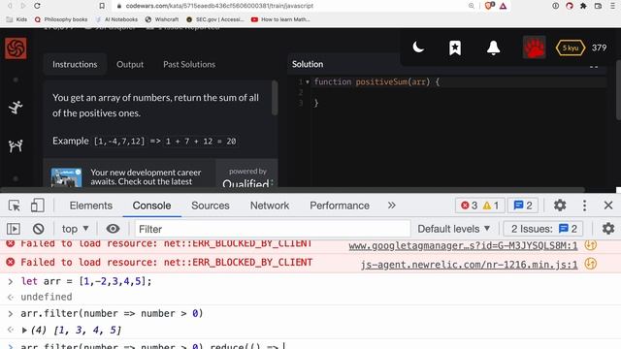
Task: Collapse the positiveSum function fold arrow
Action: pyautogui.click(x=308, y=82)
